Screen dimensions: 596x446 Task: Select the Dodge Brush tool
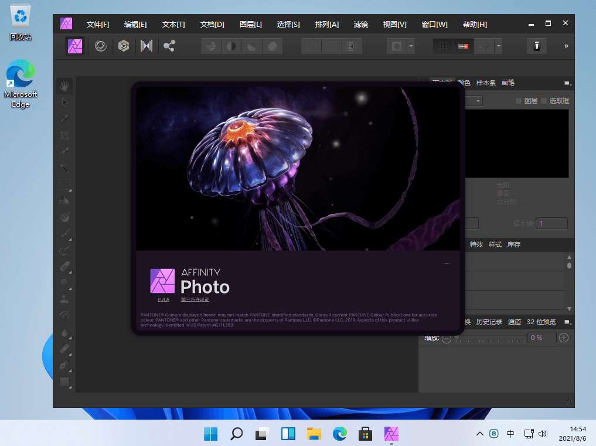click(64, 283)
